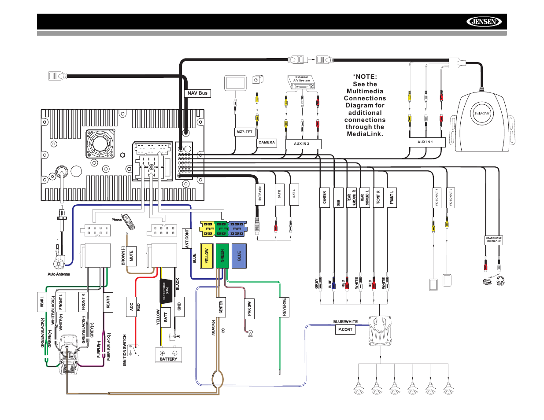The image size is (544, 420).
Task: Click the amplifier unit icon
Action: click(x=380, y=331)
